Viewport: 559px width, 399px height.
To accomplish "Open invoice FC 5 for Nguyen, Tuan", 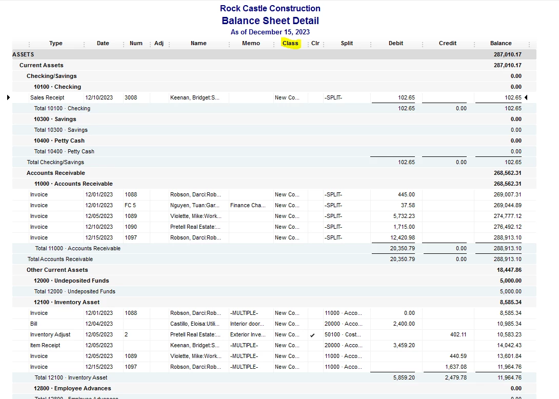I will coord(274,205).
